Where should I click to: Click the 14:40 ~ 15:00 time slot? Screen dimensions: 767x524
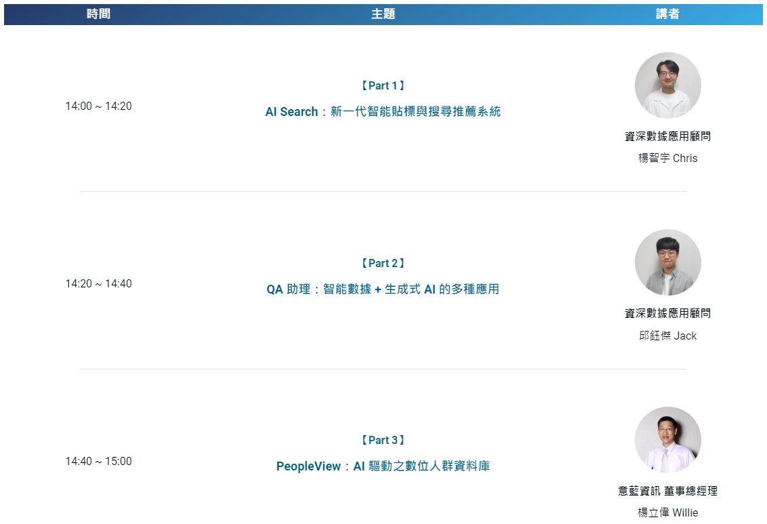[98, 461]
